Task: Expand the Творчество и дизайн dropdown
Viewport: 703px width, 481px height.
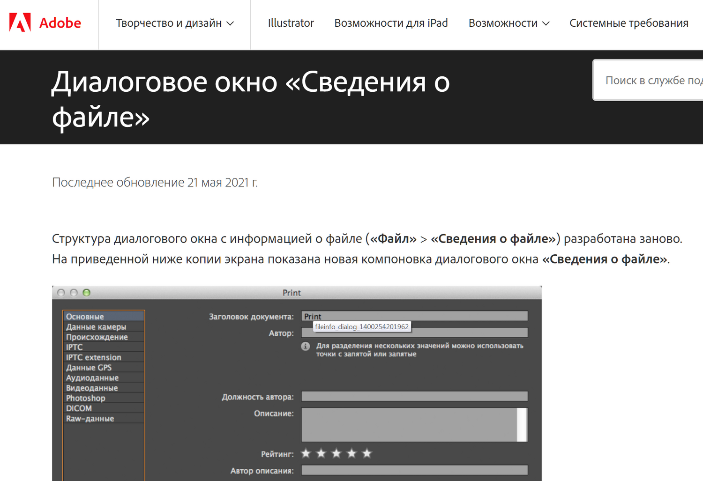Action: tap(174, 23)
